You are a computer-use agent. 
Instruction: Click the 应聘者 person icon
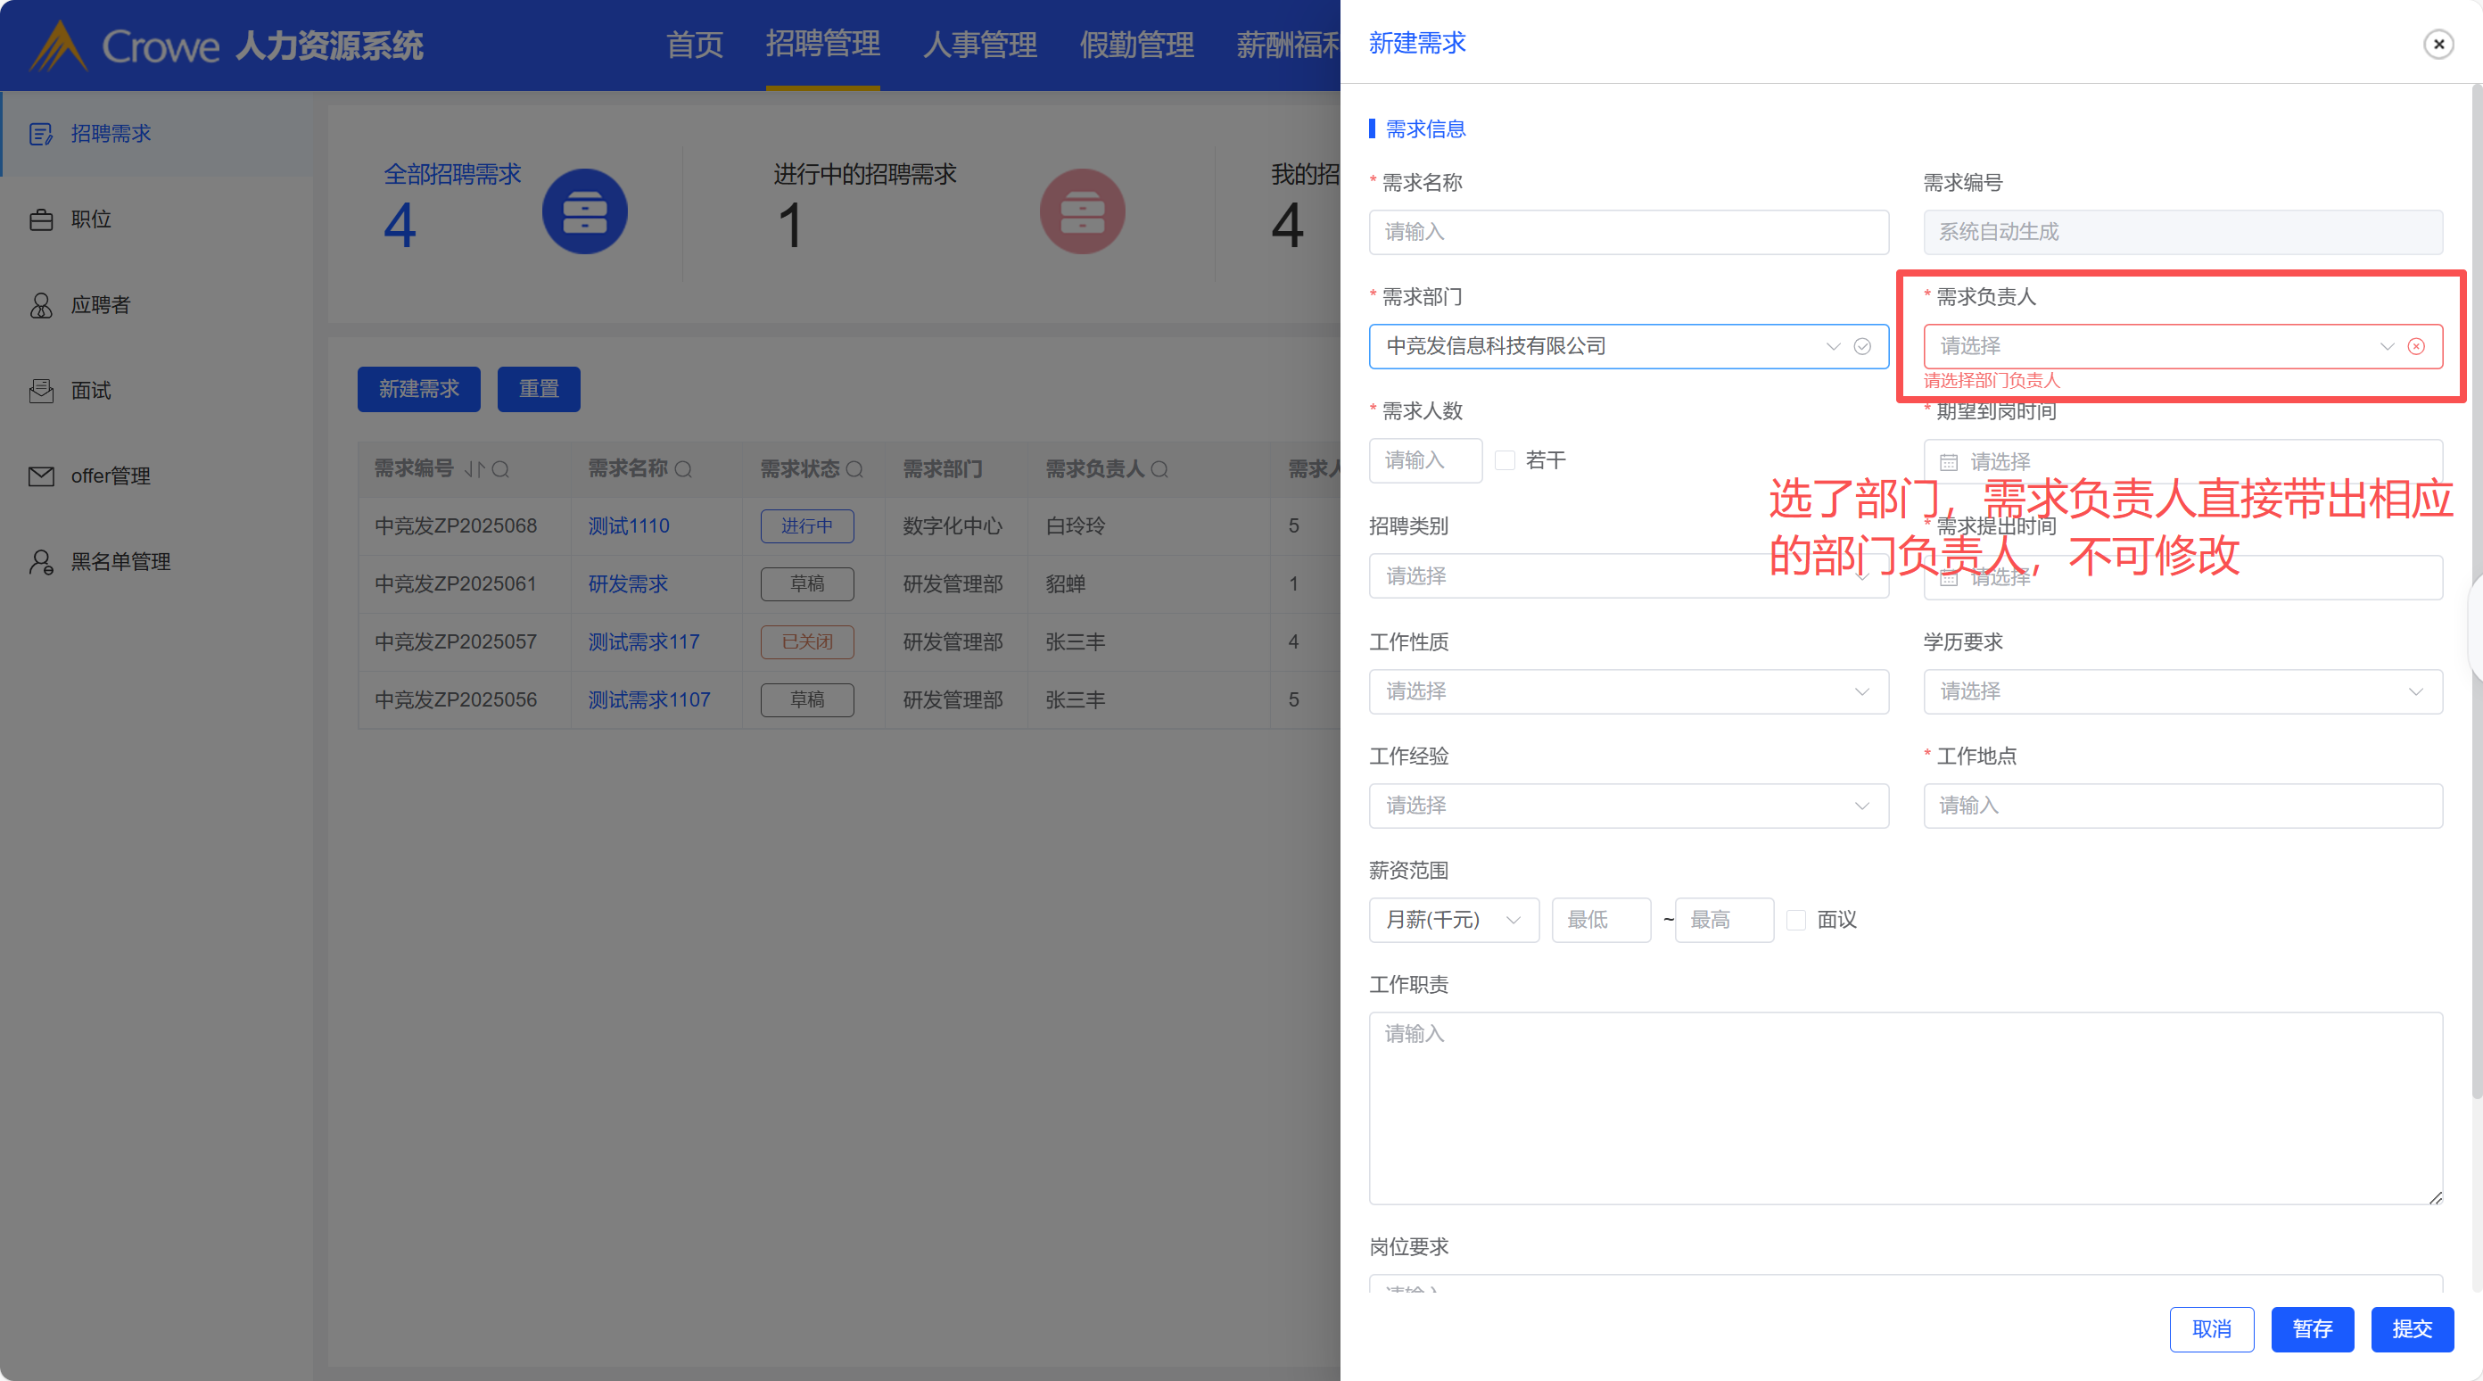tap(40, 306)
